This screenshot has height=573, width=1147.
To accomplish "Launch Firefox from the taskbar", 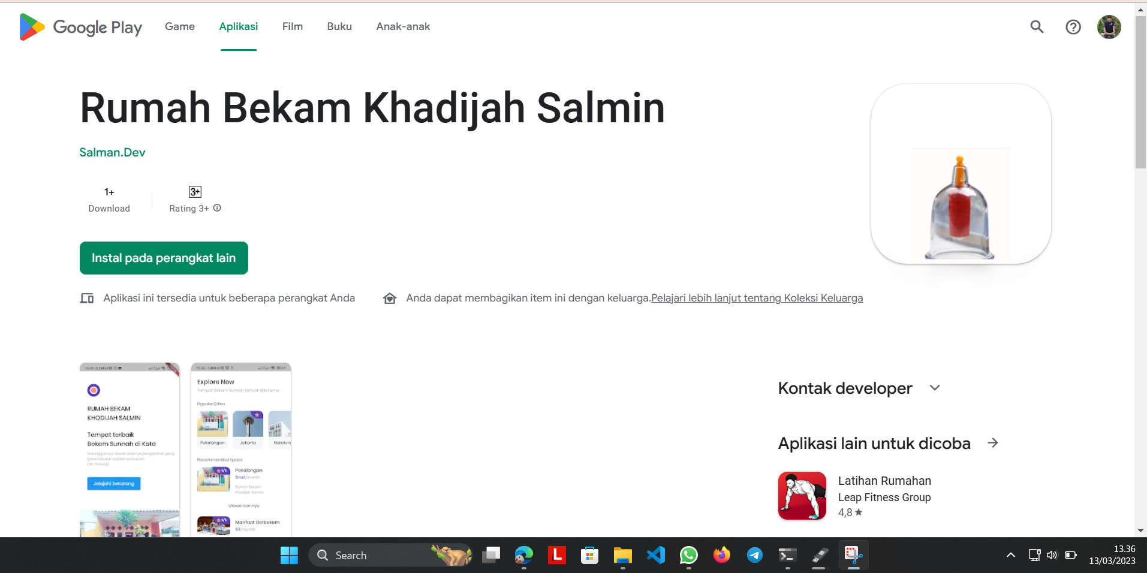I will pyautogui.click(x=721, y=555).
